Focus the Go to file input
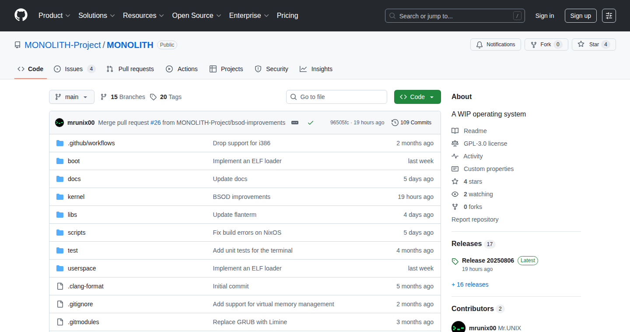This screenshot has height=332, width=630. 337,97
